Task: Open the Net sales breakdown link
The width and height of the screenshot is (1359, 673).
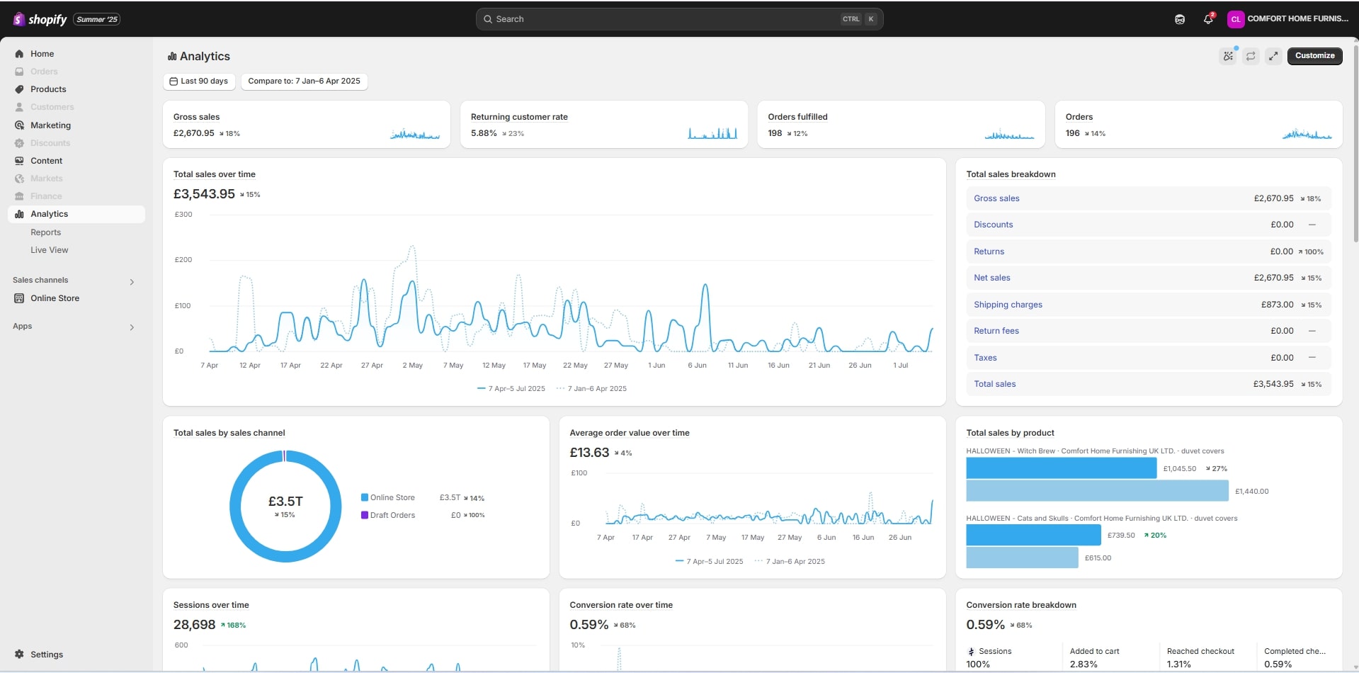Action: pyautogui.click(x=991, y=278)
